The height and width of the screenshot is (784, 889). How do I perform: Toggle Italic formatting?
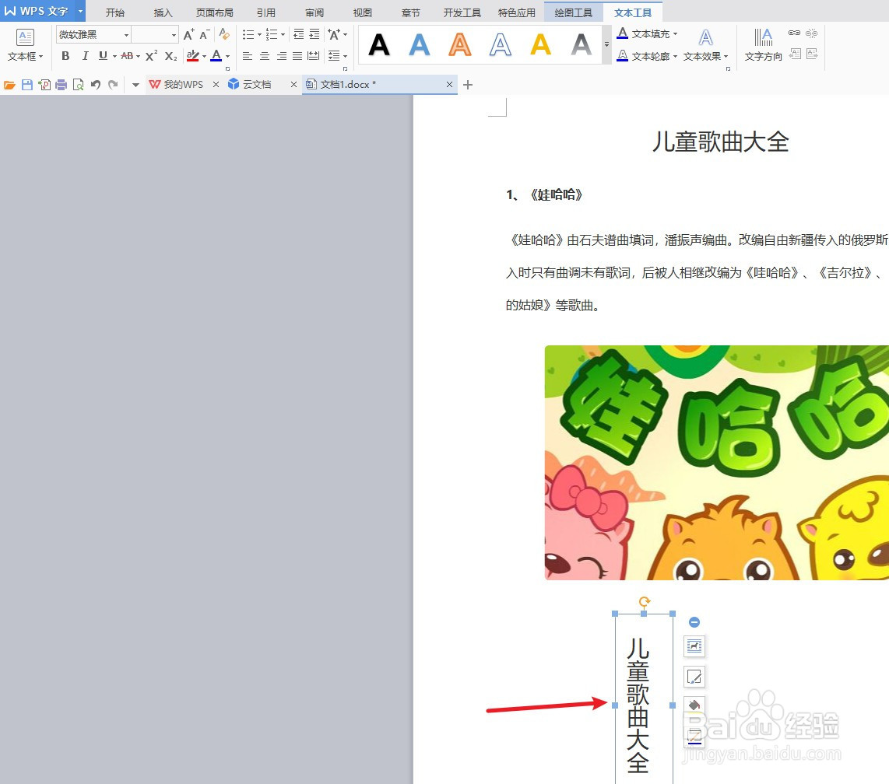click(85, 55)
